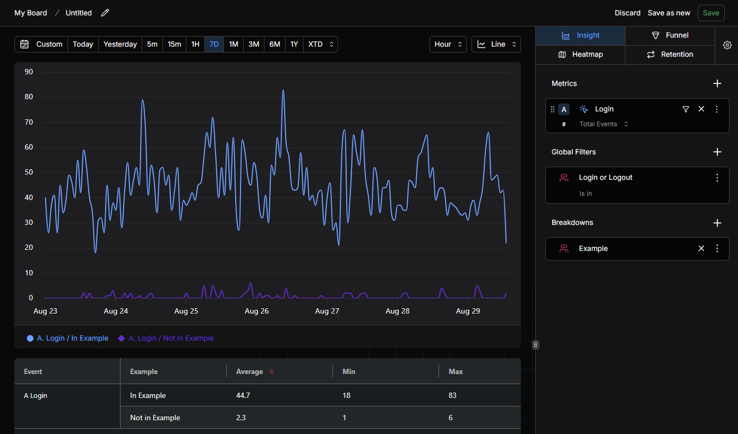Click the filter icon on Login metric

coord(685,109)
